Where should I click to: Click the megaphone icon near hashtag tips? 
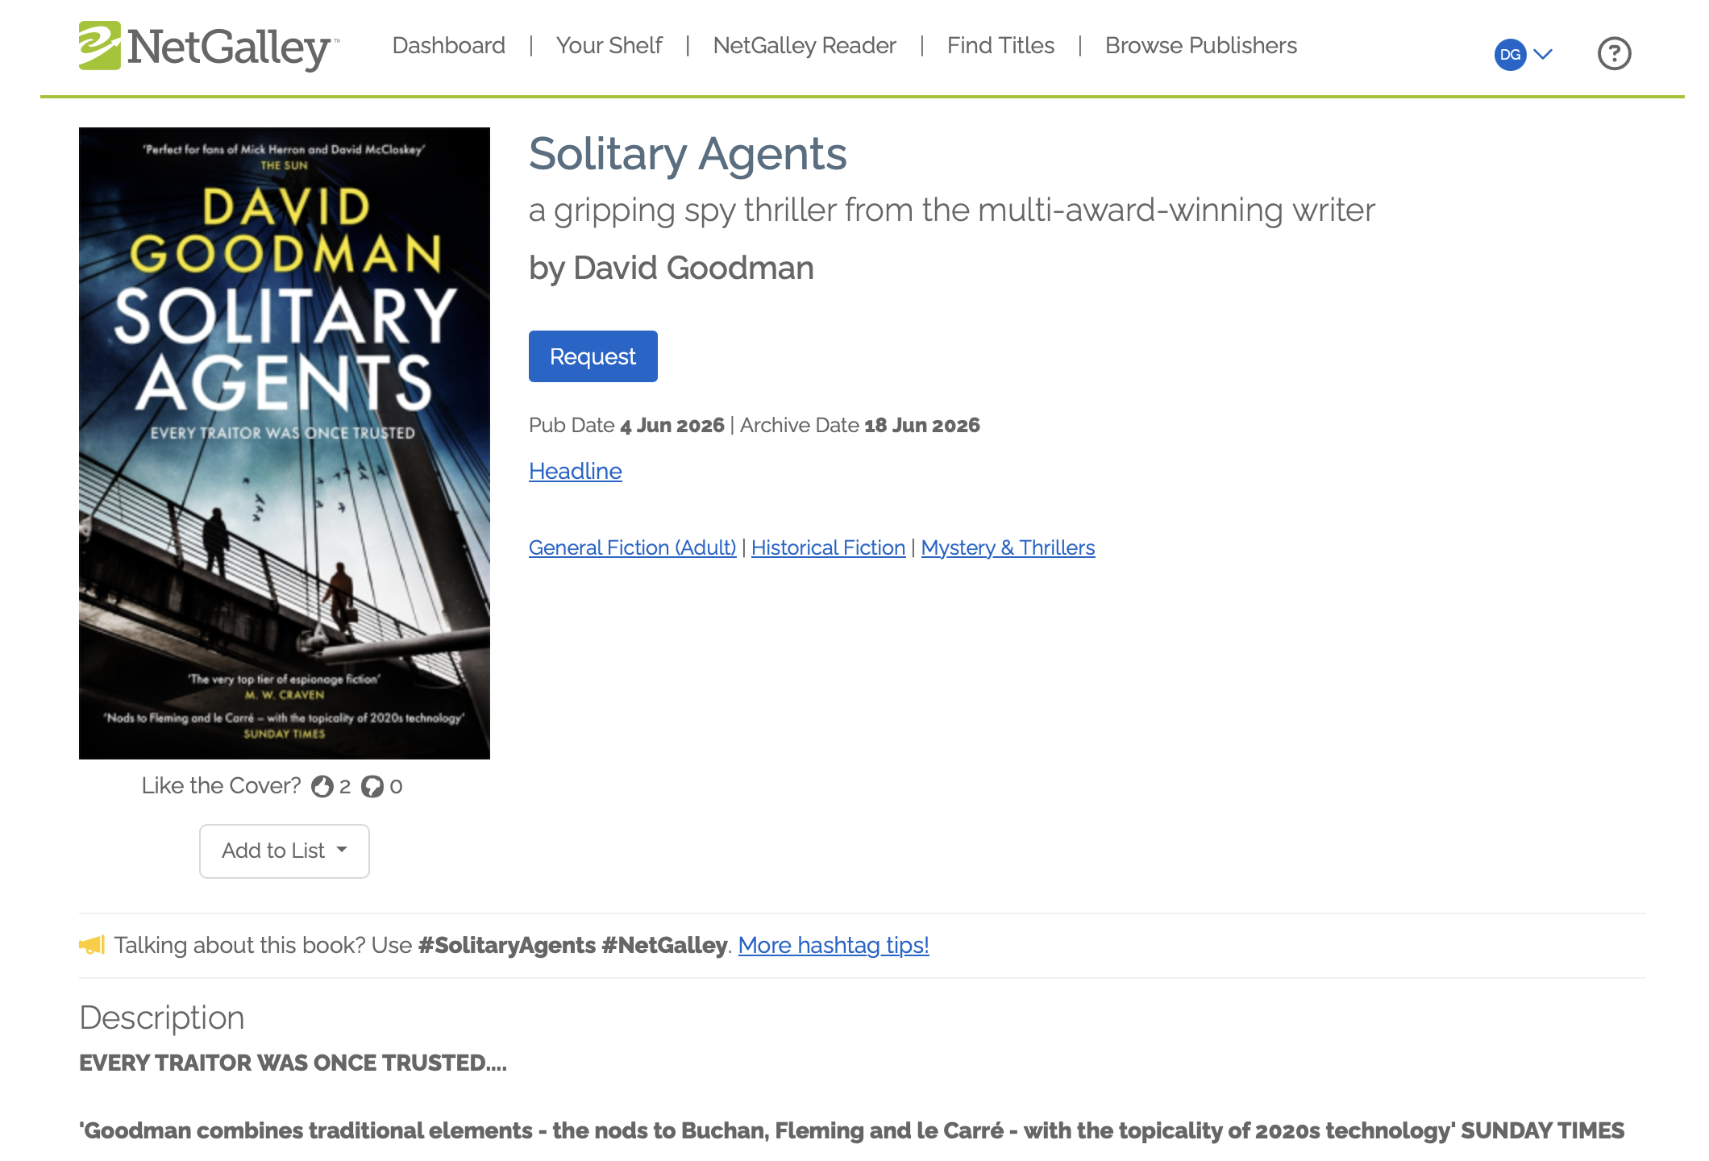[91, 943]
